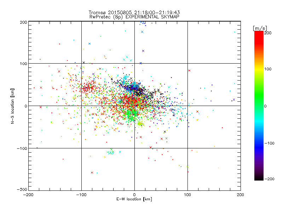Screen dimensions: 283x212
Task: Click the 'N-S location [km]' axis label
Action: (12, 106)
